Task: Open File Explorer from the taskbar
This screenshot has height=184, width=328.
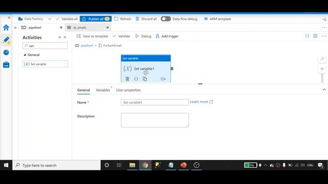Action: pyautogui.click(x=132, y=165)
